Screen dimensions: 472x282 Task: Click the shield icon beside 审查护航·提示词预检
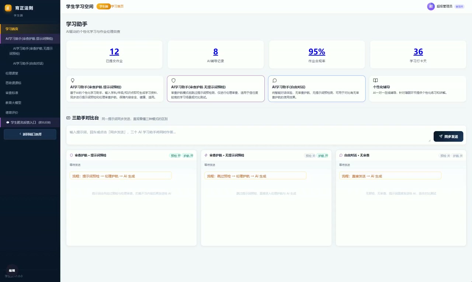tap(72, 155)
